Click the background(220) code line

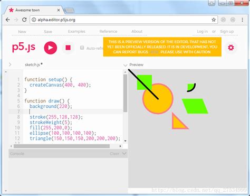[51, 106]
